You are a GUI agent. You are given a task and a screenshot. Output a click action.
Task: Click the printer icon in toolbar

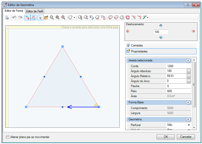coord(7,17)
